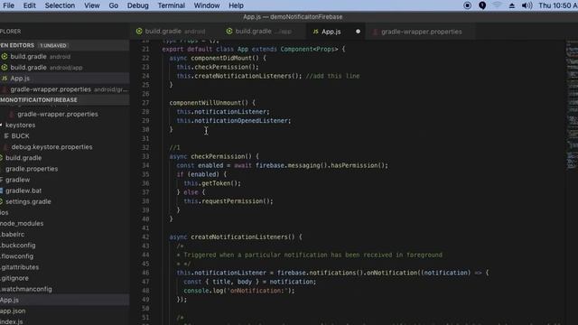
Task: Click the console.log onNotification line
Action: coord(239,291)
